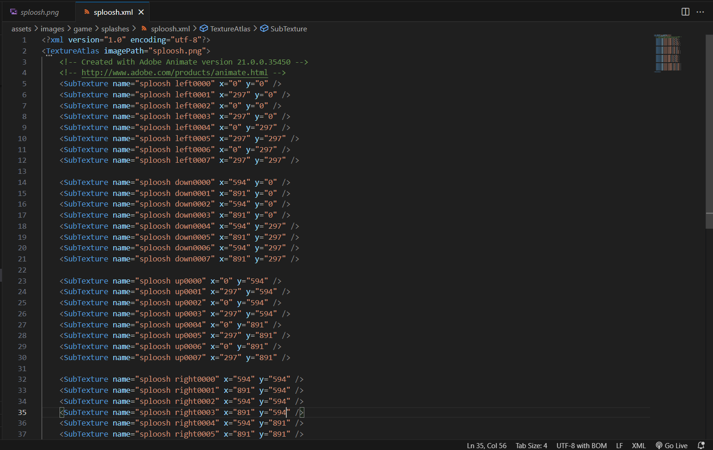Image resolution: width=713 pixels, height=450 pixels.
Task: Click Tab Size: 4 to adjust indentation
Action: (531, 445)
